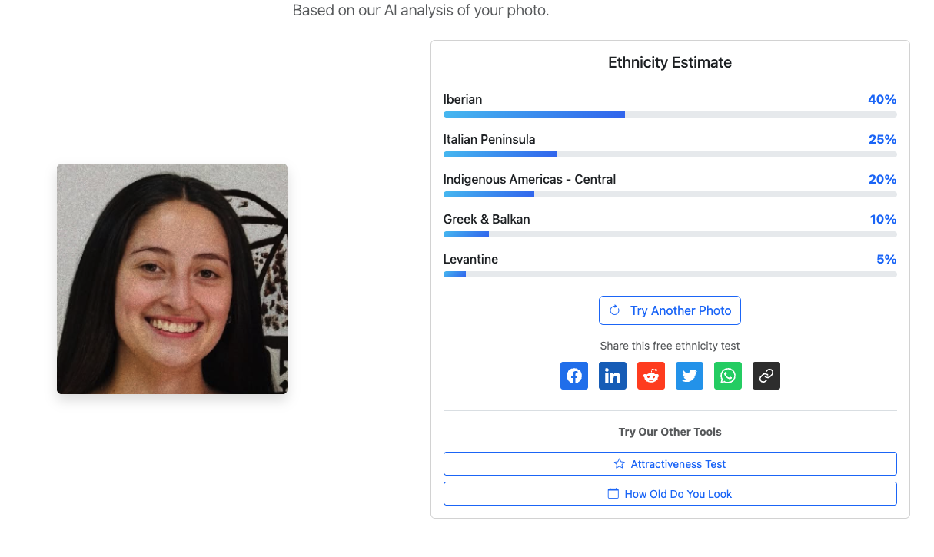The image size is (934, 557).
Task: Click the Levantine progress bar
Action: [670, 274]
